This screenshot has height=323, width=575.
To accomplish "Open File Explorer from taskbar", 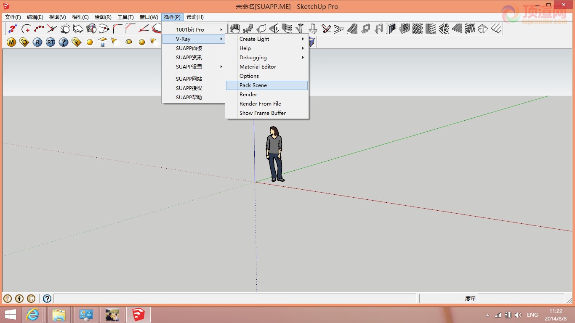I will coord(59,315).
